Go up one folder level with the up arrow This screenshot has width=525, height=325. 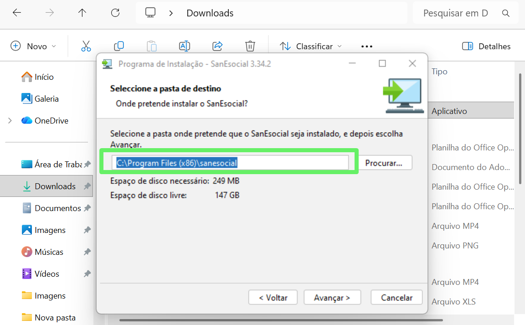[x=82, y=13]
